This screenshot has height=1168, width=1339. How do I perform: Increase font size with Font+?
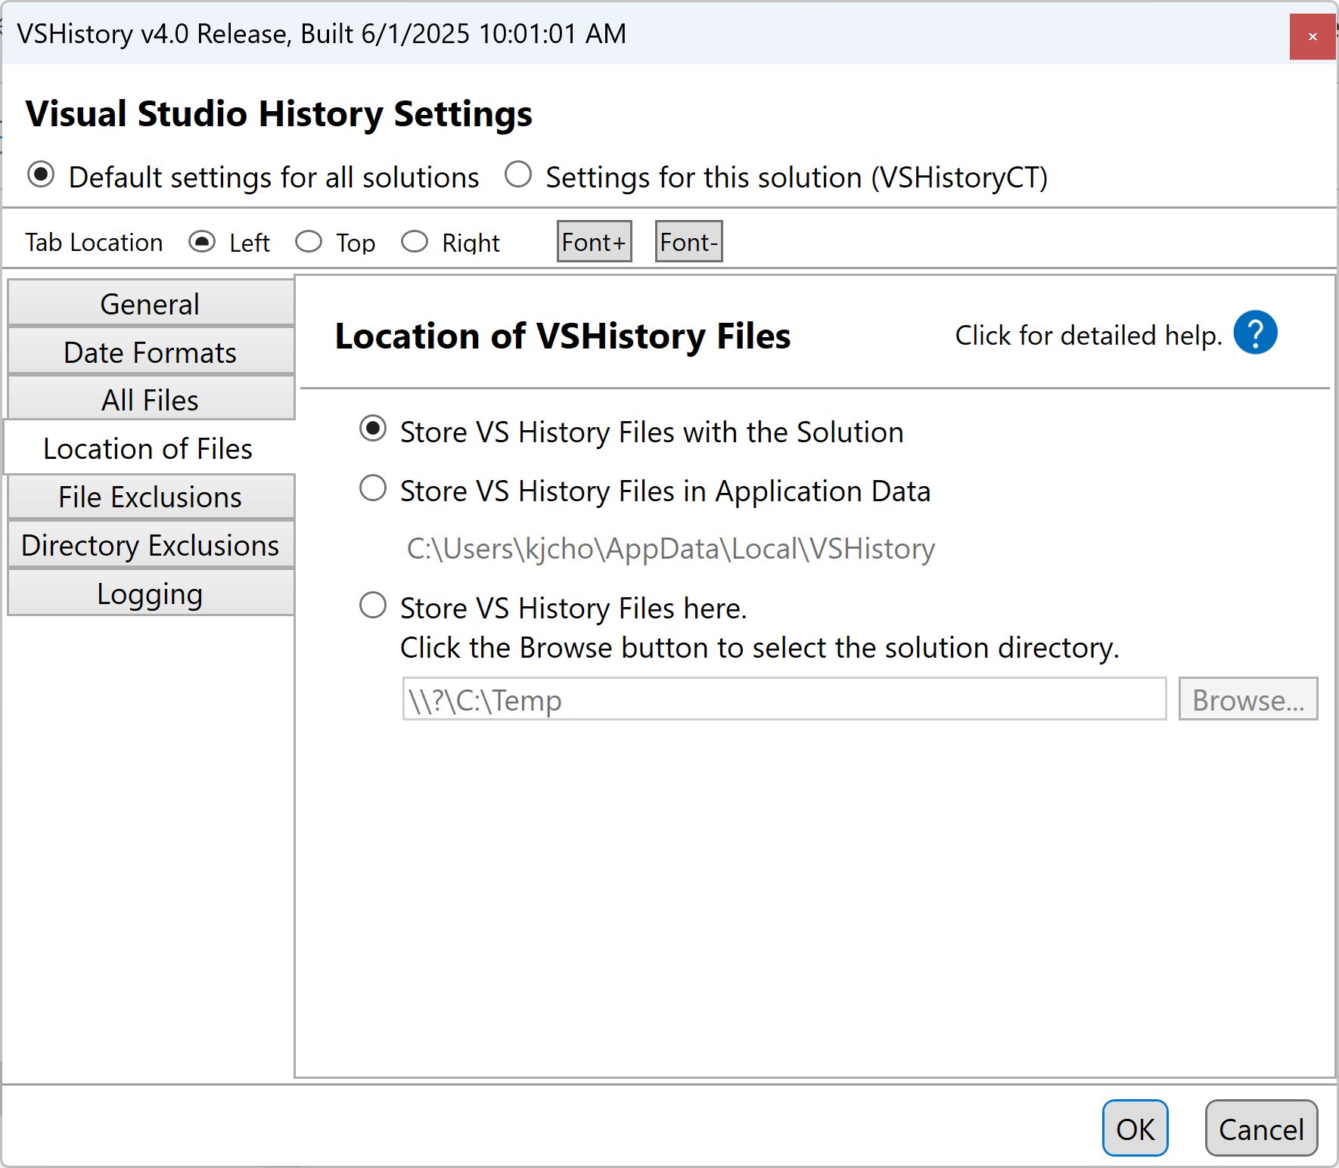pyautogui.click(x=593, y=240)
